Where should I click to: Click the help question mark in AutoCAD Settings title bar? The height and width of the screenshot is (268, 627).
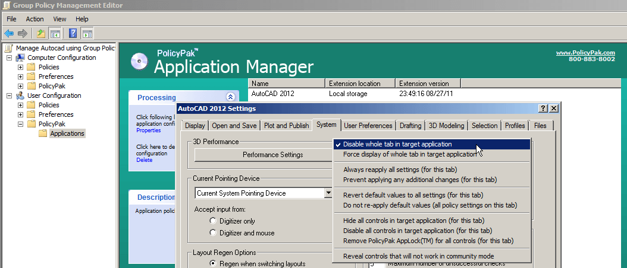[543, 109]
